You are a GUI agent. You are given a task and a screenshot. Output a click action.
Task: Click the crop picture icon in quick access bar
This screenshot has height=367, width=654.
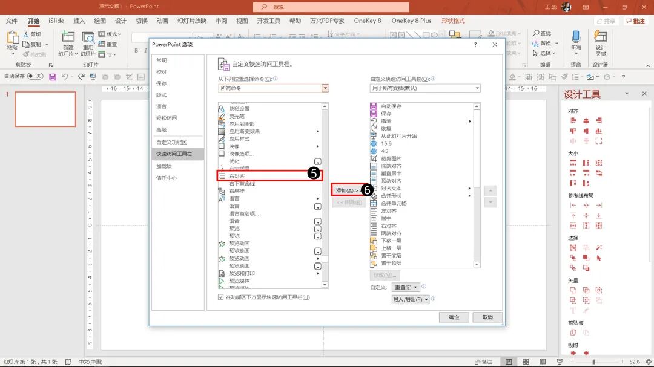pyautogui.click(x=130, y=77)
